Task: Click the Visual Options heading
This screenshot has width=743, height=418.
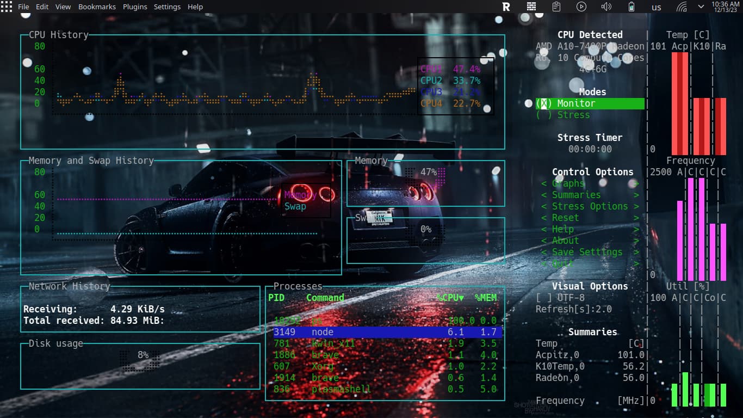Action: [x=590, y=286]
